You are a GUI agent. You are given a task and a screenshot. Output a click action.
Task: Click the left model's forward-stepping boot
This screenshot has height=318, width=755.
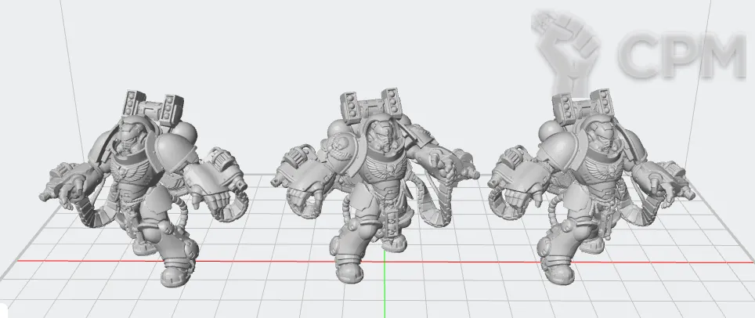click(175, 270)
